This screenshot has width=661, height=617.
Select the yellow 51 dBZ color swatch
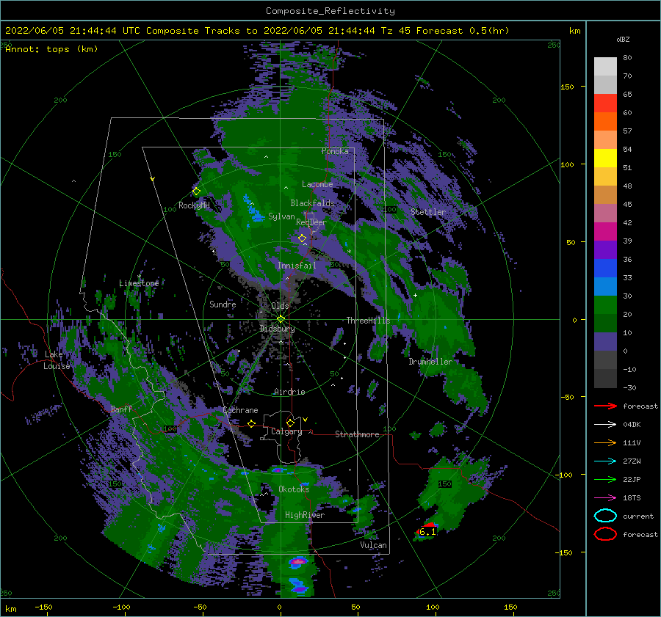click(x=605, y=158)
